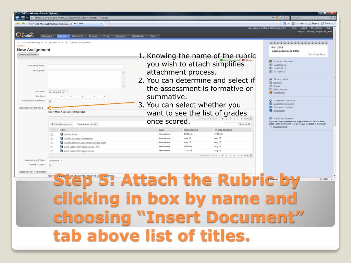Toggle Publish Grades checkbox
This screenshot has height=263, width=351.
(x=50, y=165)
